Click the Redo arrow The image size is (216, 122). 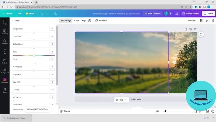(x=48, y=14)
